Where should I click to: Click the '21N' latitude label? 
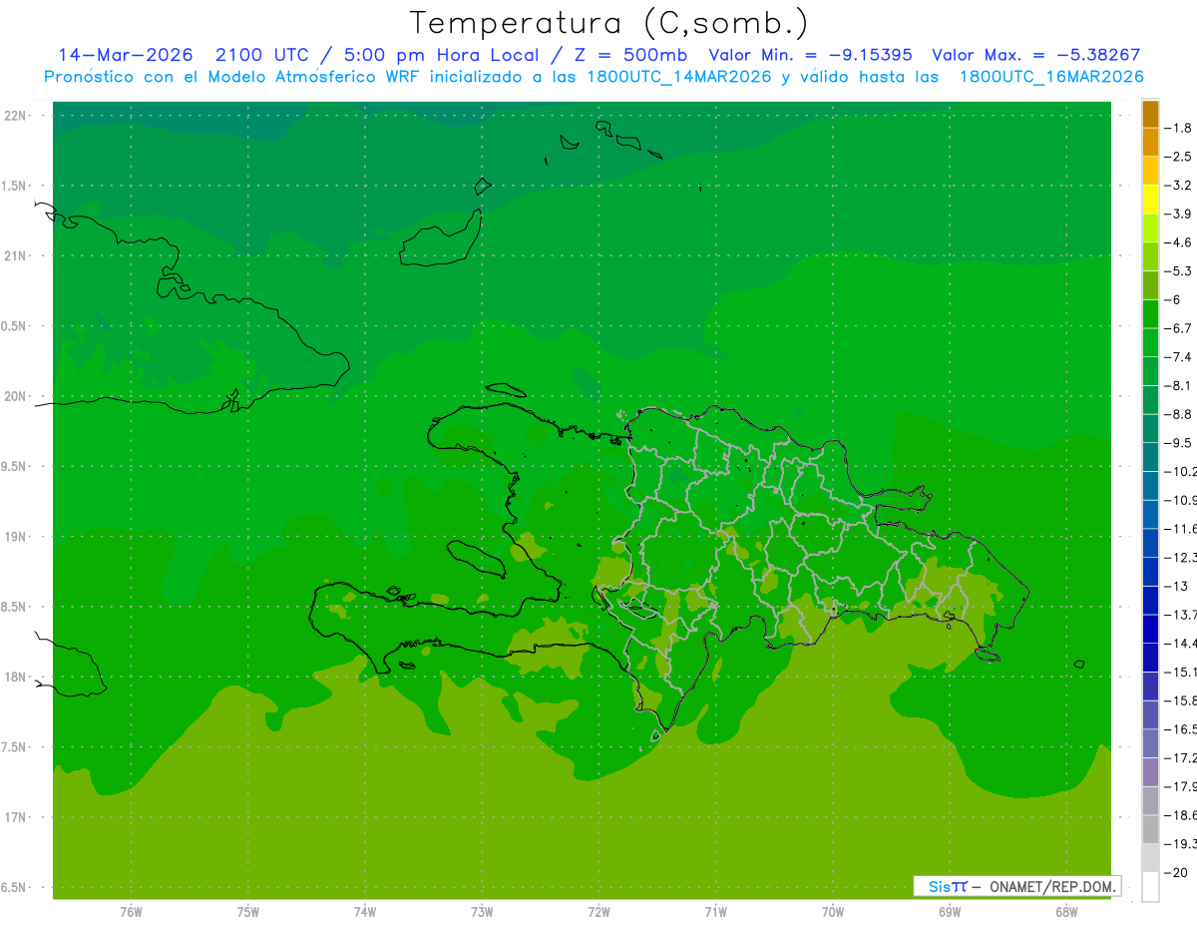16,255
